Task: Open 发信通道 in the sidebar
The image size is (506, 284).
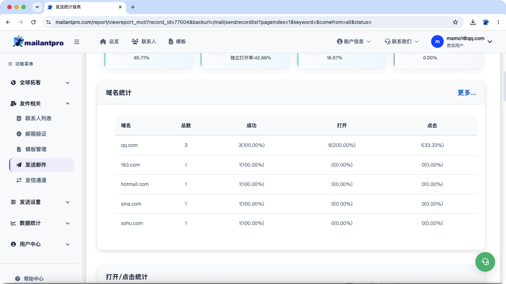Action: (x=36, y=180)
